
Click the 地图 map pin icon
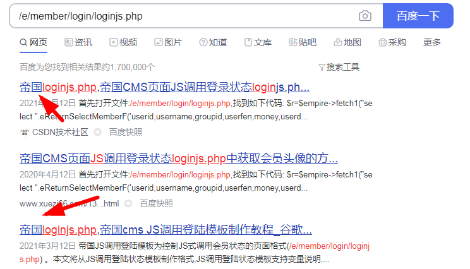click(x=338, y=42)
